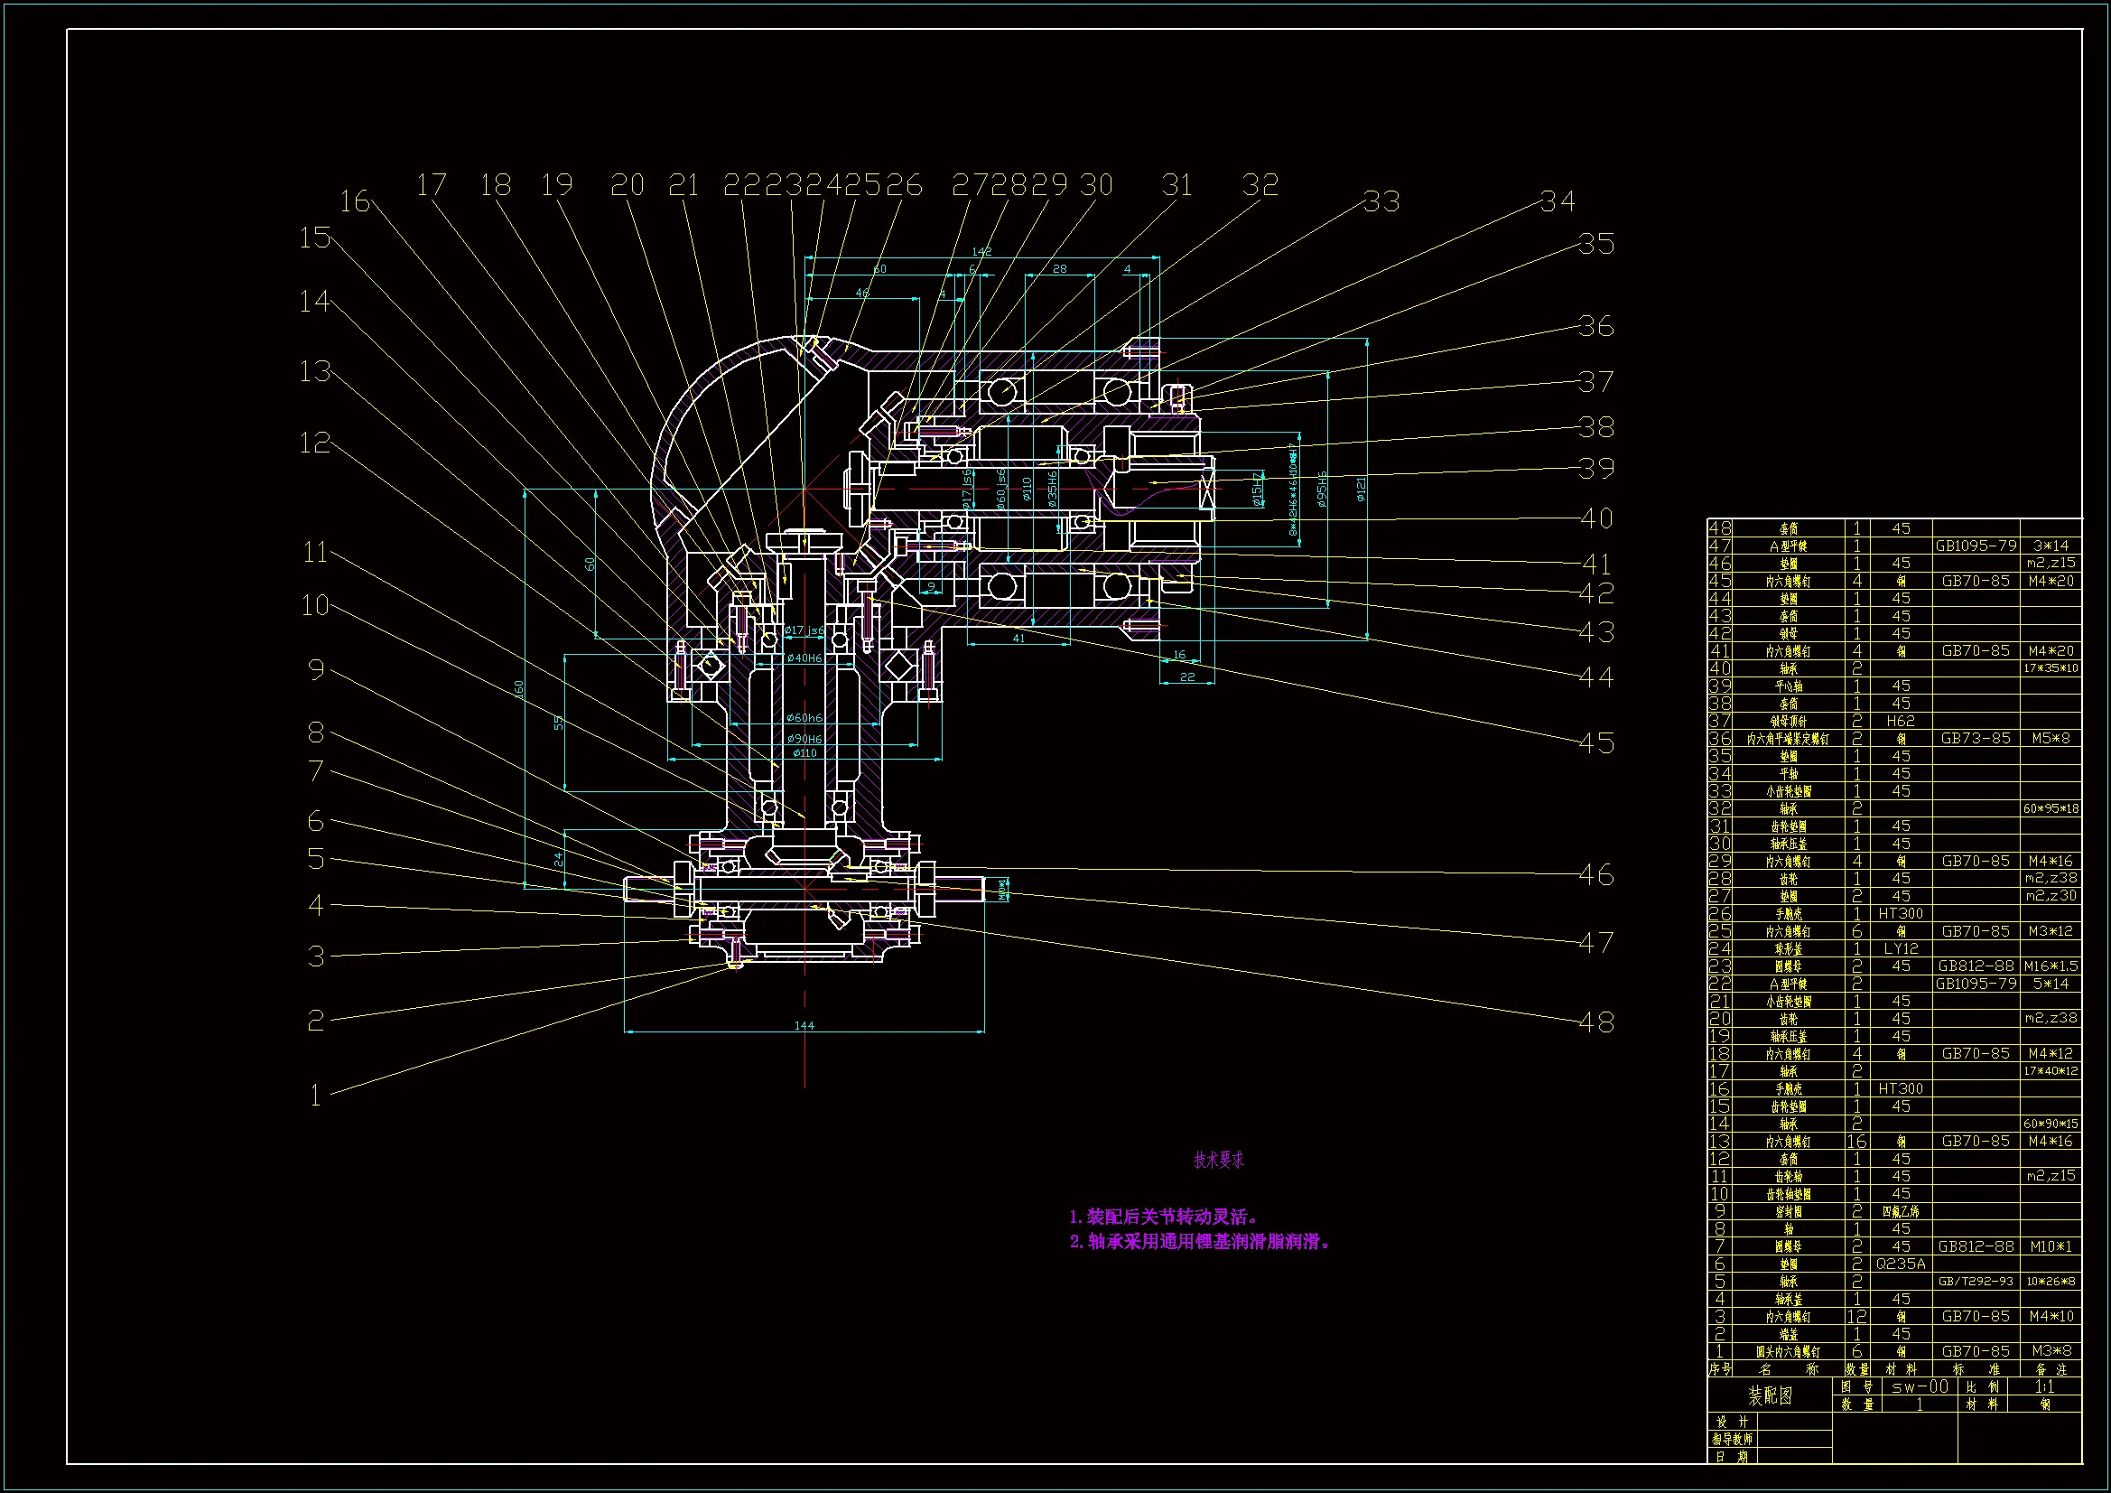The height and width of the screenshot is (1493, 2111).
Task: Select the 144 width dimension text
Action: (804, 1026)
